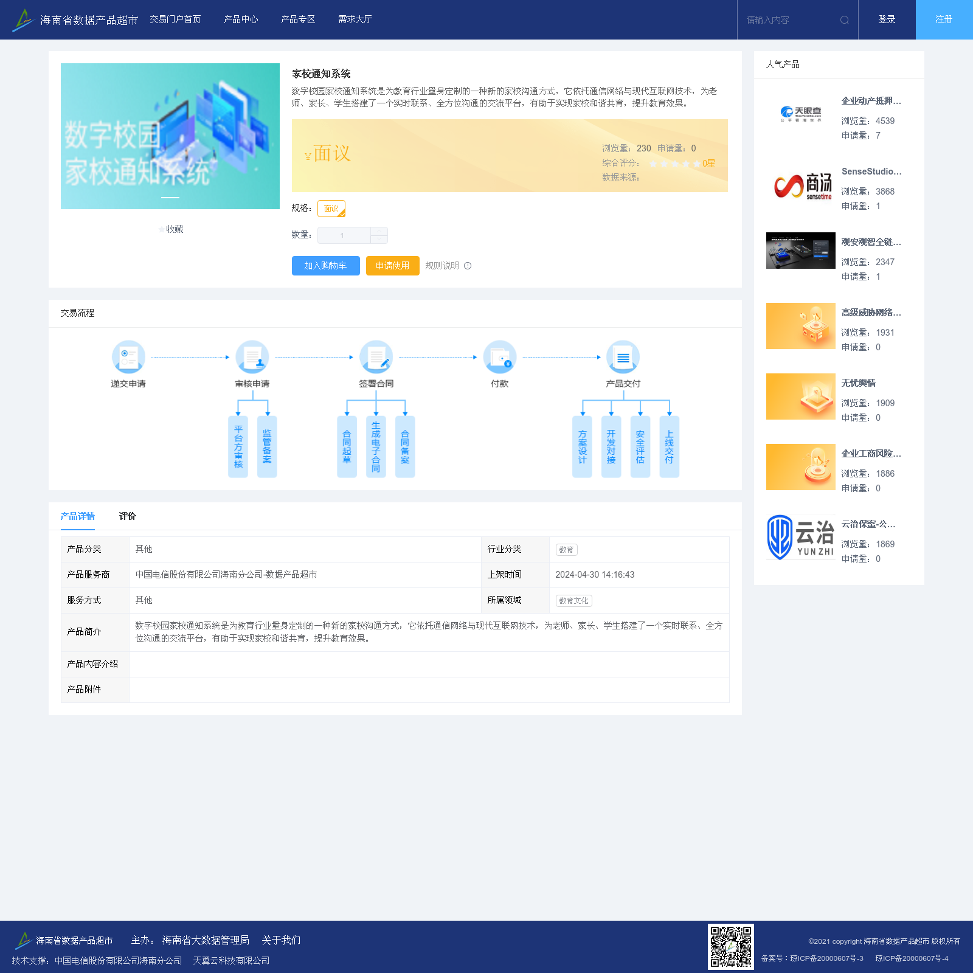Open the 观安观智全链 product thumbnail
This screenshot has width=973, height=973.
[x=801, y=251]
